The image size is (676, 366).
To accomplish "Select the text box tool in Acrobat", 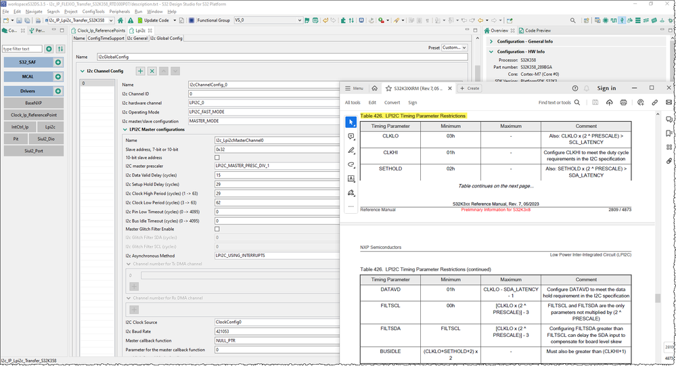I will click(351, 179).
